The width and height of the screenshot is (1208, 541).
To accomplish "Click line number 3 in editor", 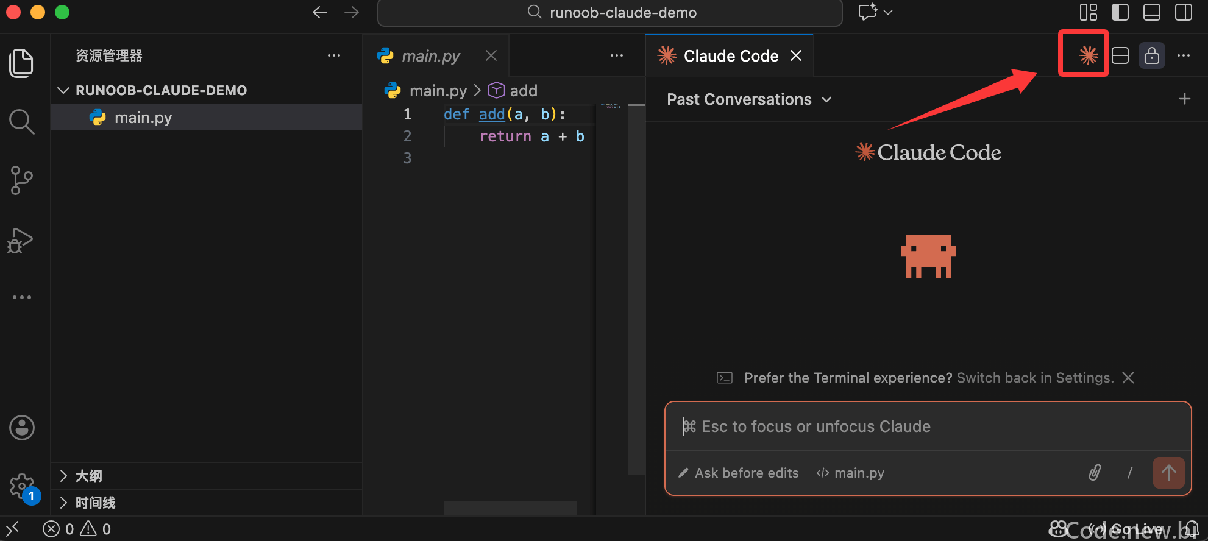I will 407,158.
